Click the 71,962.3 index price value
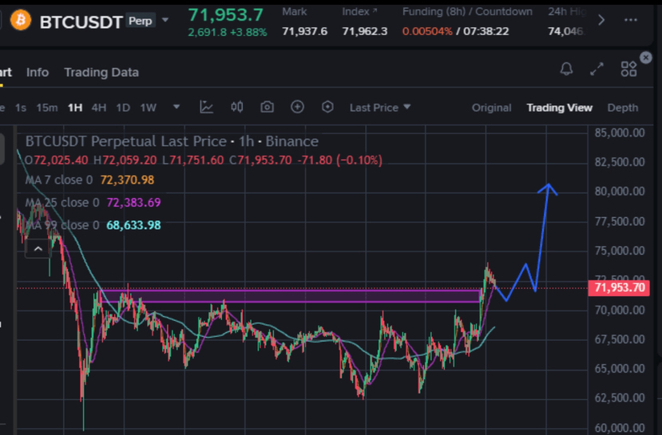Viewport: 662px width, 435px height. click(x=364, y=31)
